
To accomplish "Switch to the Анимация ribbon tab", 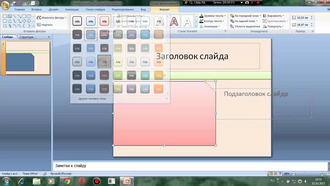I will tap(72, 10).
